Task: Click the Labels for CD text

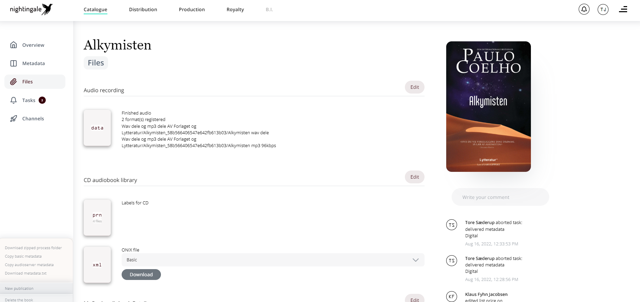Action: [135, 203]
